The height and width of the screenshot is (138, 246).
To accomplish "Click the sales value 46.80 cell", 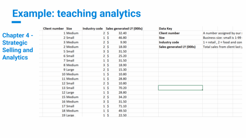I will pos(117,38).
